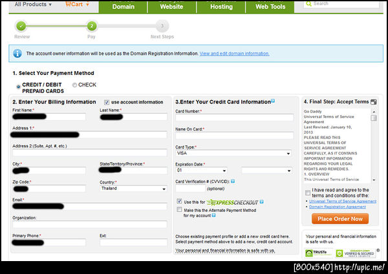Click the TRUSTe certification badge
This screenshot has width=388, height=274.
pos(318,253)
